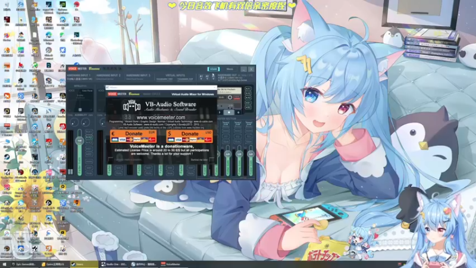
Task: Open the A3 hardware out selector
Action: [213, 77]
